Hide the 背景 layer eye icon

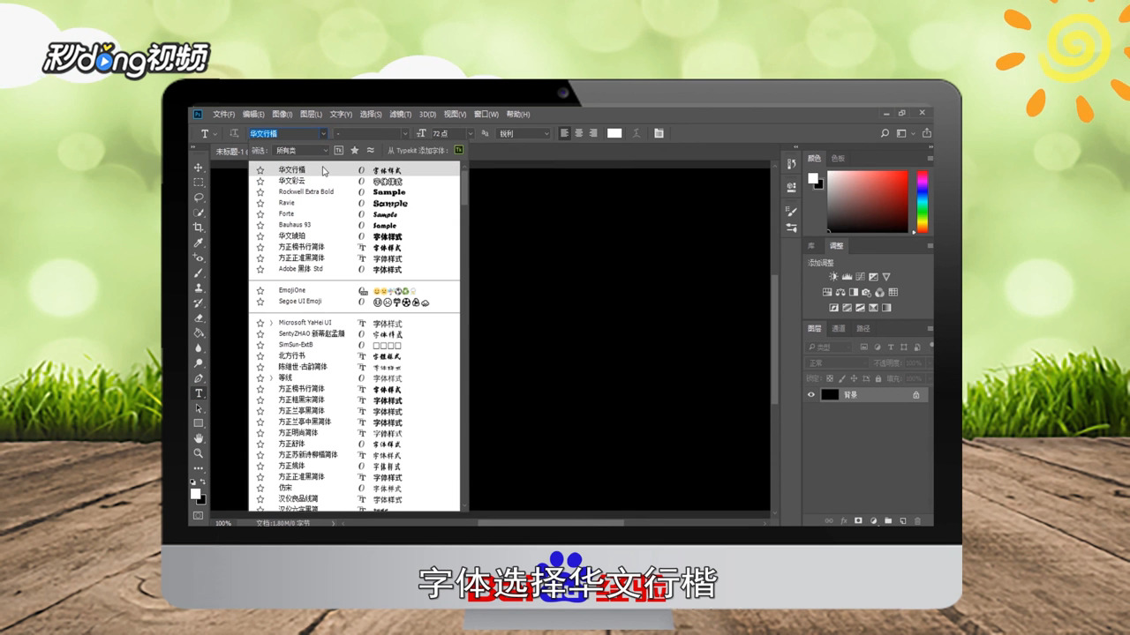click(811, 395)
